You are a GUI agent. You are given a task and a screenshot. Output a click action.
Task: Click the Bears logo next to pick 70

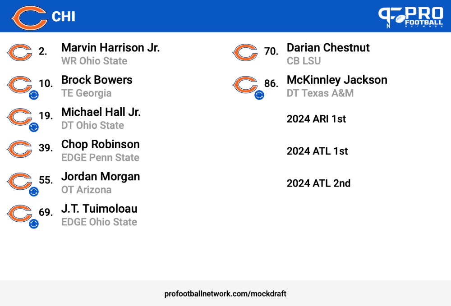click(x=245, y=52)
